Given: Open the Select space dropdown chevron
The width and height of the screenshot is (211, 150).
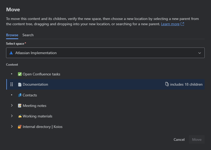Looking at the screenshot, I should pyautogui.click(x=200, y=53).
